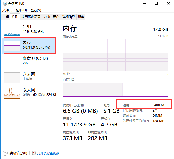Open the 查看(V) menu
Image resolution: width=174 pixels, height=159 pixels.
click(36, 10)
